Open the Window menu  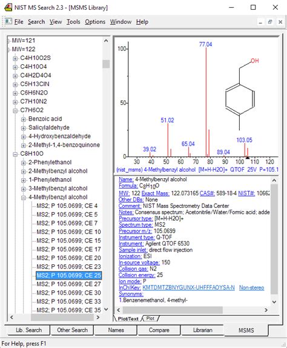pos(120,22)
